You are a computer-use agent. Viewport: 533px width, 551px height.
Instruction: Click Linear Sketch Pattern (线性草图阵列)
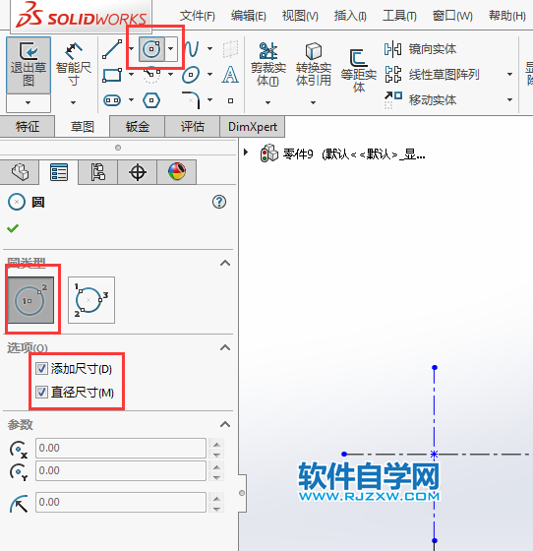(432, 75)
